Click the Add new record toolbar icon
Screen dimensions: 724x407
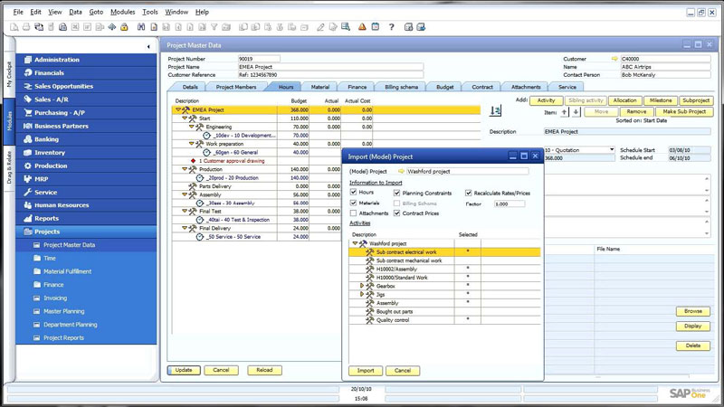point(154,27)
